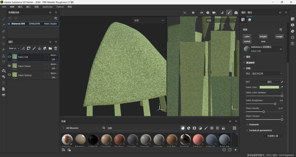This screenshot has height=157, width=296.
Task: Open the preset dropdown
Action: (x=267, y=74)
